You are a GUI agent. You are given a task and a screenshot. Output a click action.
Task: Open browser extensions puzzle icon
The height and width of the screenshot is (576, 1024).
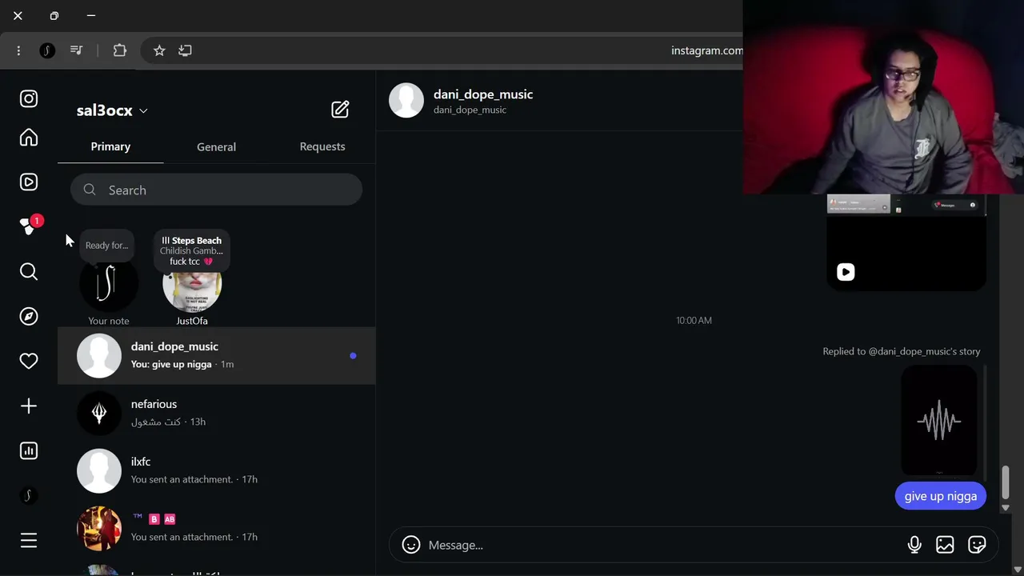(x=120, y=50)
